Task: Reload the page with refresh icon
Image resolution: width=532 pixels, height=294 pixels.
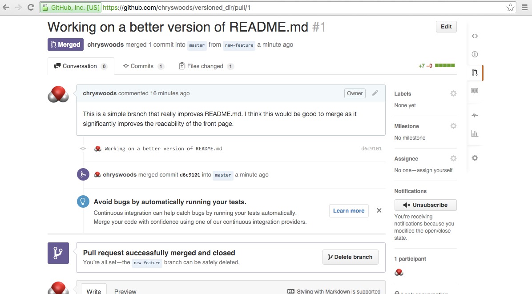Action: (x=31, y=7)
